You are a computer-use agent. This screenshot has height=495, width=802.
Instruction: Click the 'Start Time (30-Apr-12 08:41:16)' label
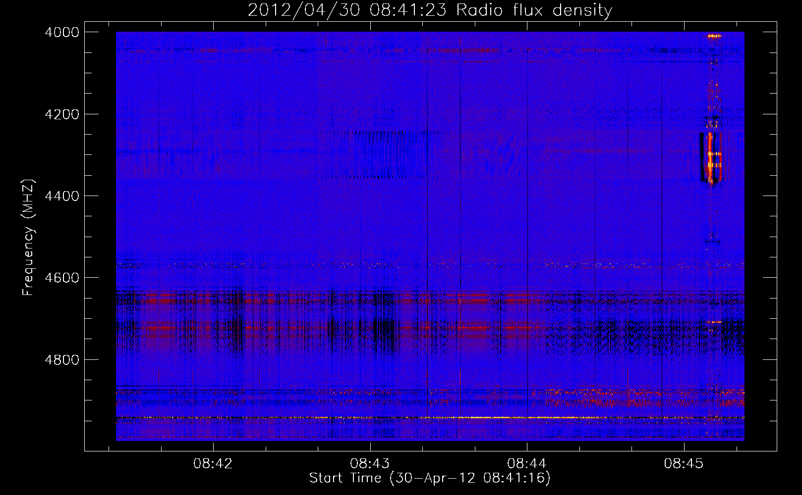pos(430,478)
